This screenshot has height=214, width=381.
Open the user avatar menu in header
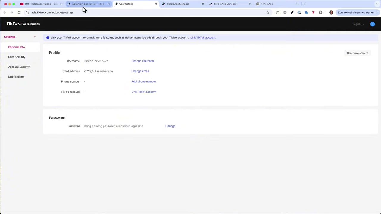(x=372, y=24)
